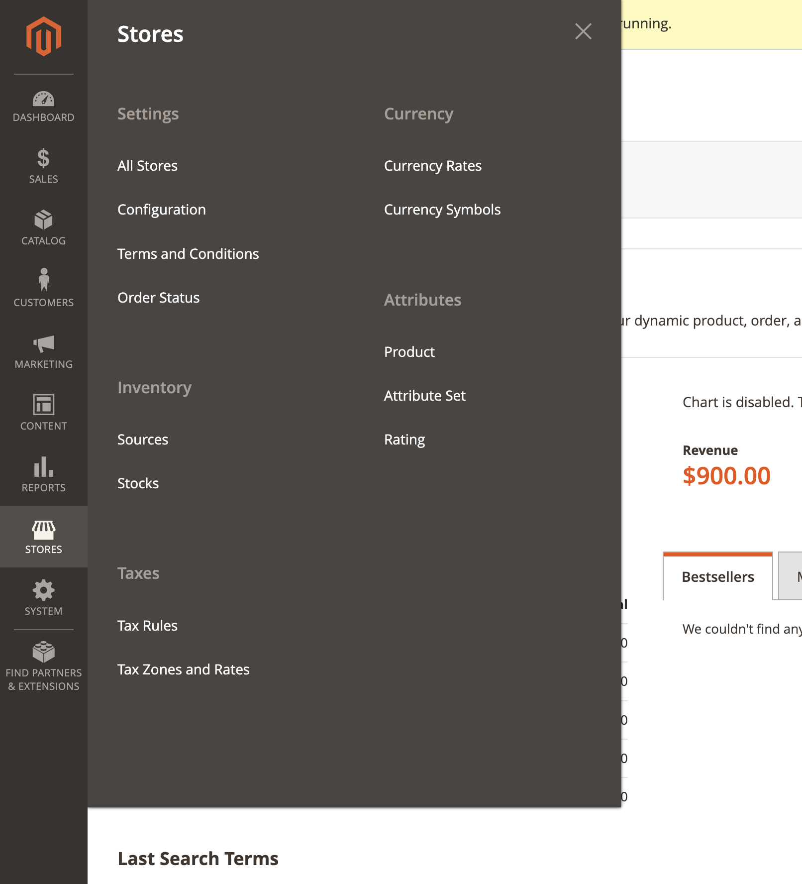Open Tax Zones and Rates
802x884 pixels.
[x=184, y=669]
